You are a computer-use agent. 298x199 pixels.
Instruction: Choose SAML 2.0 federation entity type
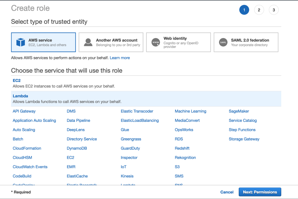(246, 42)
